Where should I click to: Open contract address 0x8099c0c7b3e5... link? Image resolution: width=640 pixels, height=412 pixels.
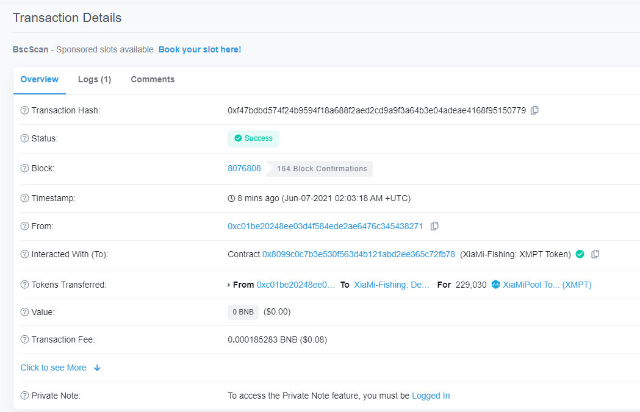tap(358, 254)
